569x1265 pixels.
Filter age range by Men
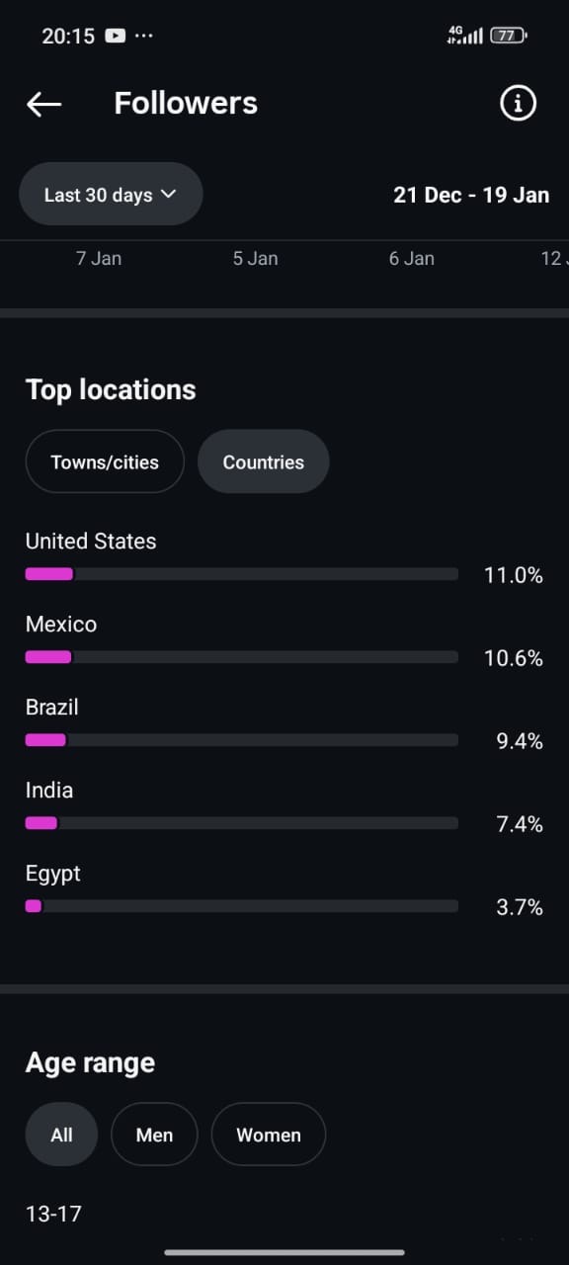154,1135
